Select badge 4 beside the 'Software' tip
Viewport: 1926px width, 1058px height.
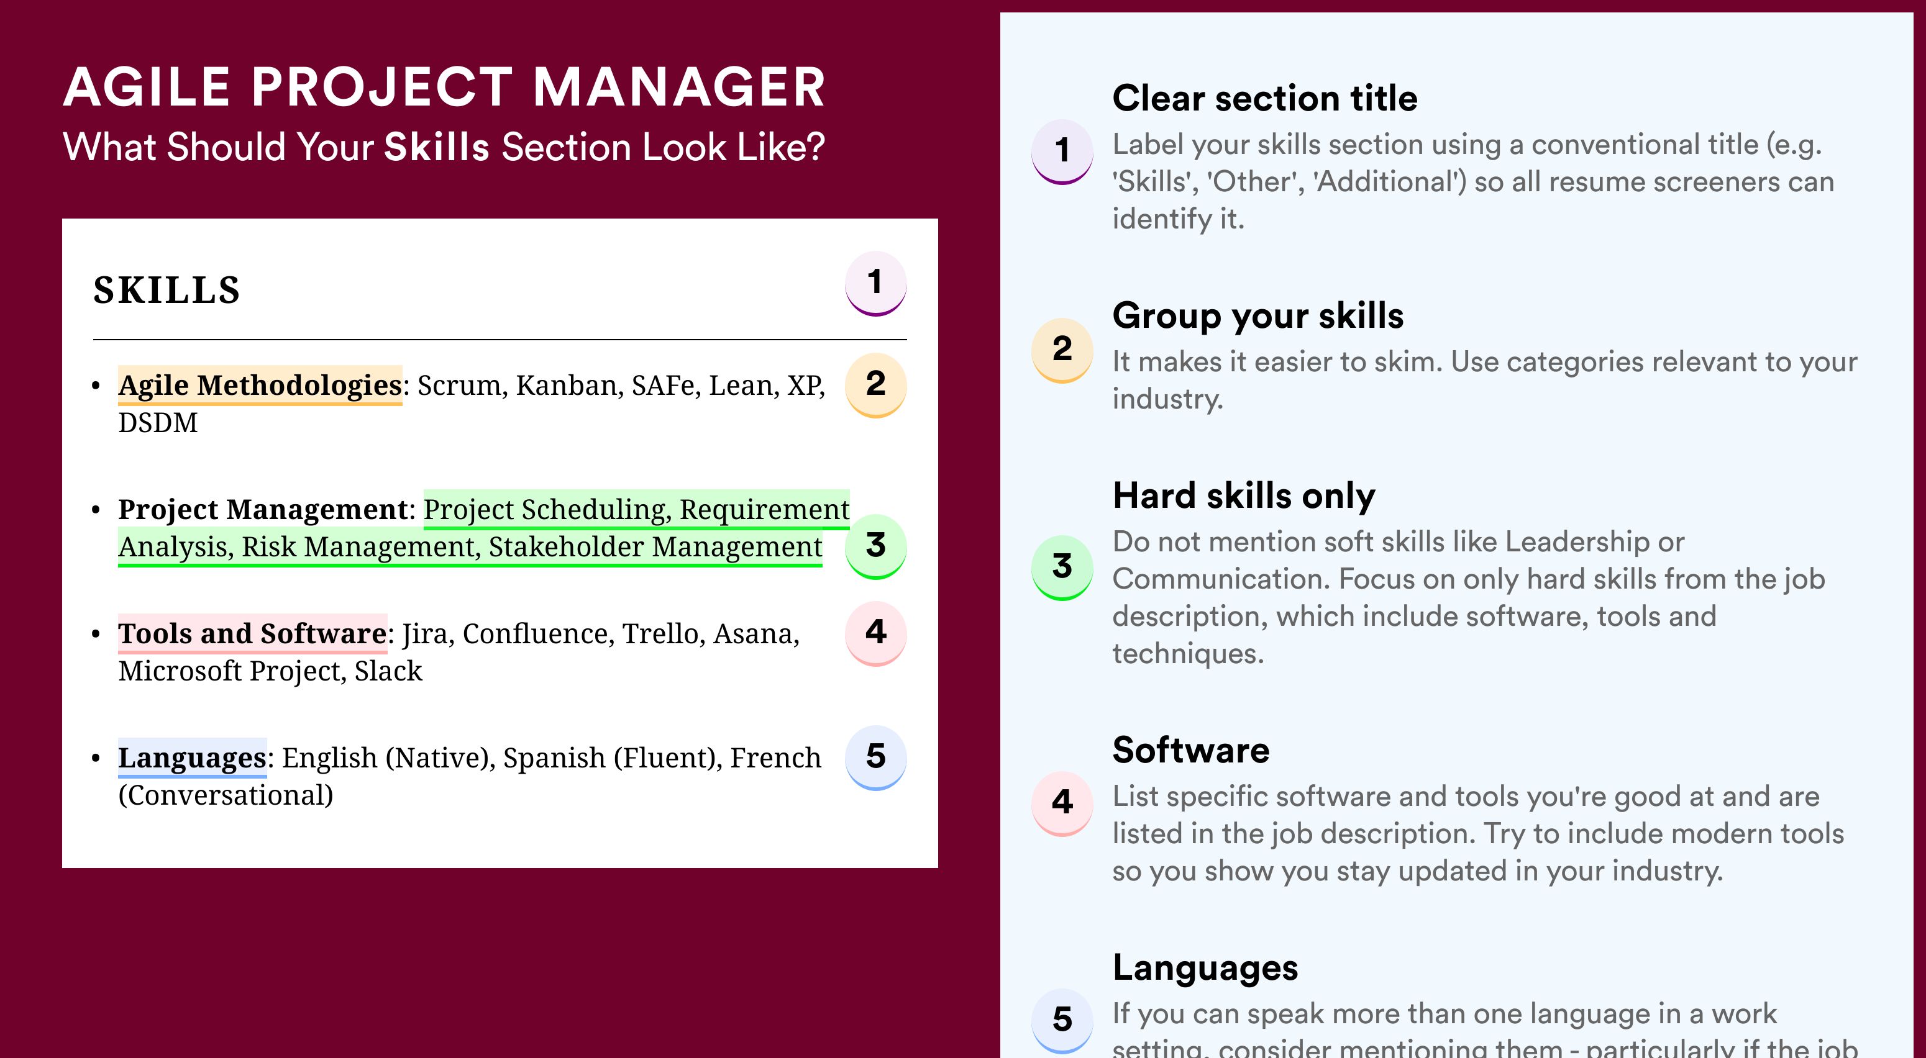[x=1062, y=802]
